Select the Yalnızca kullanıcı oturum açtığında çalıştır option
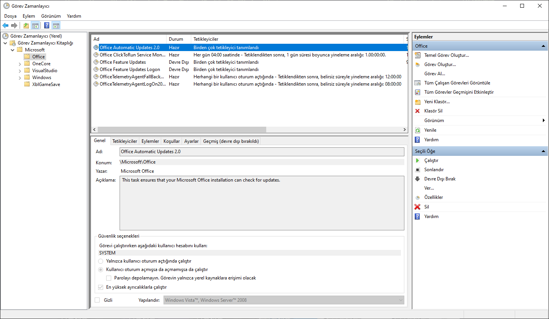This screenshot has width=549, height=319. [101, 261]
